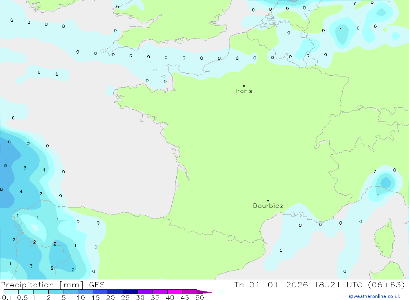Click the forecast date 'Th 01-01-2026'
The width and height of the screenshot is (409, 300).
(x=271, y=284)
